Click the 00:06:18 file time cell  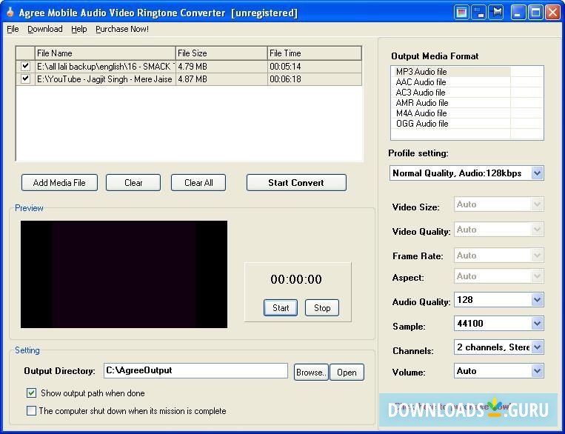pyautogui.click(x=315, y=79)
